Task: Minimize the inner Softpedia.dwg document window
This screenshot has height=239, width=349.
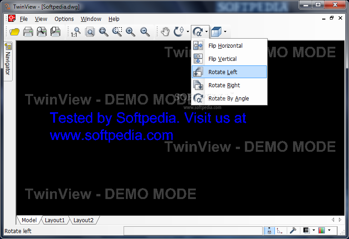Action: (324, 19)
